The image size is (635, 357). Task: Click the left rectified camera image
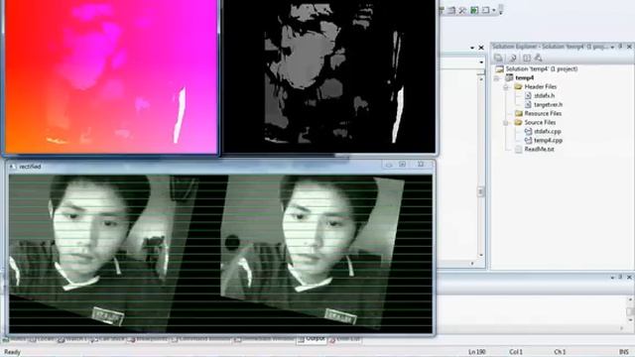click(x=115, y=254)
